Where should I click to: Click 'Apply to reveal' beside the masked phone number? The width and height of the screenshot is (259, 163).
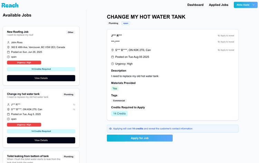(x=226, y=42)
